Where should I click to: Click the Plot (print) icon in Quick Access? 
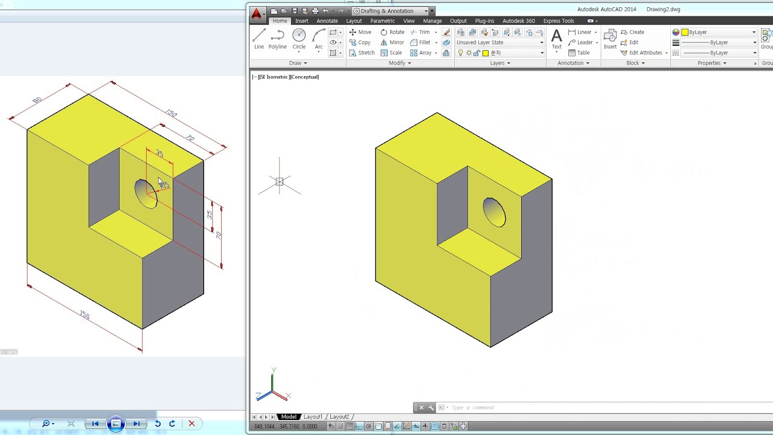point(315,11)
